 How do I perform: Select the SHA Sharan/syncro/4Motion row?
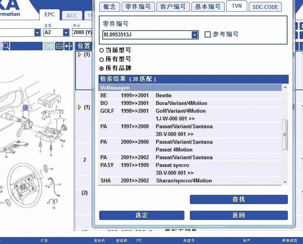[190, 180]
